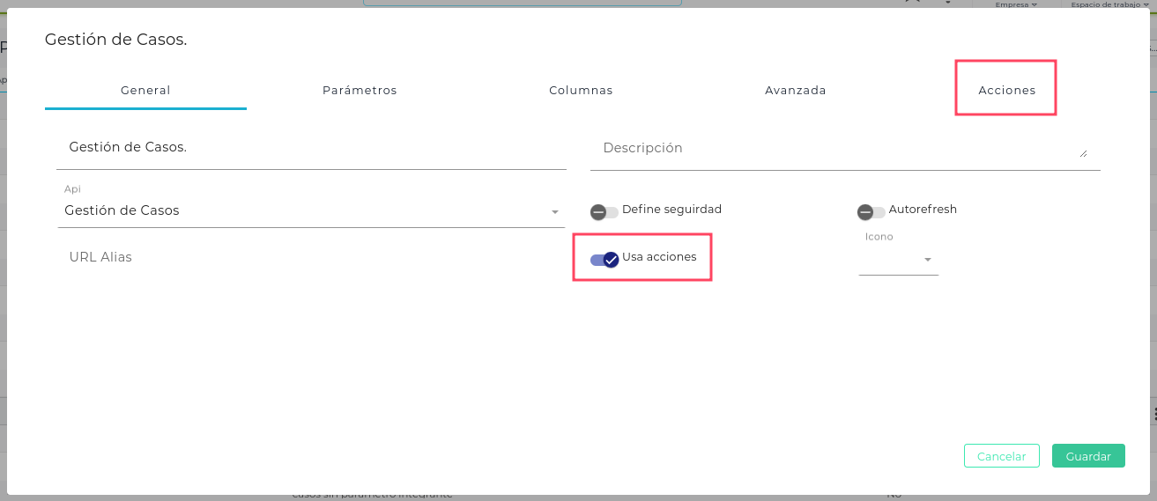Click the Api dropdown arrow icon

point(555,212)
